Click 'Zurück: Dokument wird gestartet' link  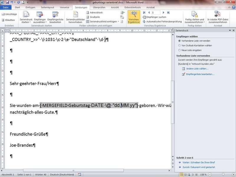tap(199, 167)
